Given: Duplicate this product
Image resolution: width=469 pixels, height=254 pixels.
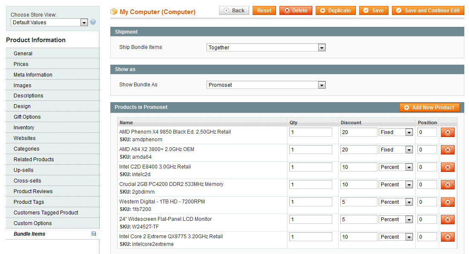Looking at the screenshot, I should tap(335, 11).
